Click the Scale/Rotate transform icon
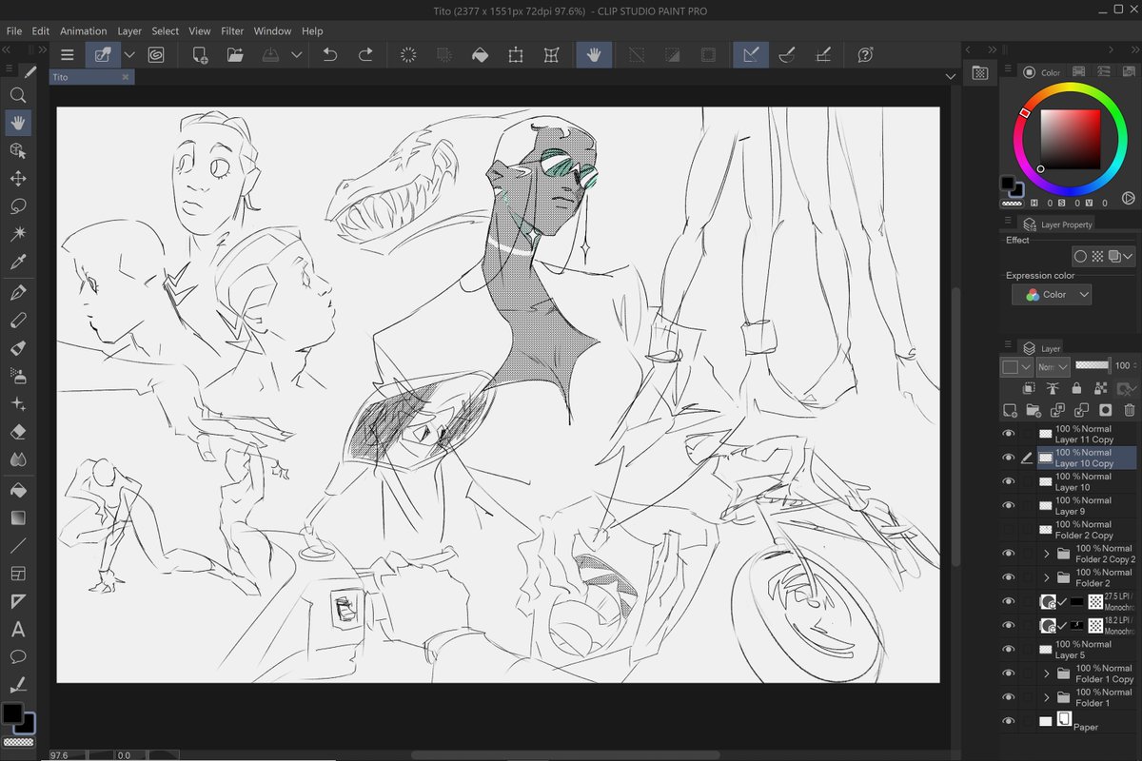Viewport: 1142px width, 761px height. [x=515, y=55]
